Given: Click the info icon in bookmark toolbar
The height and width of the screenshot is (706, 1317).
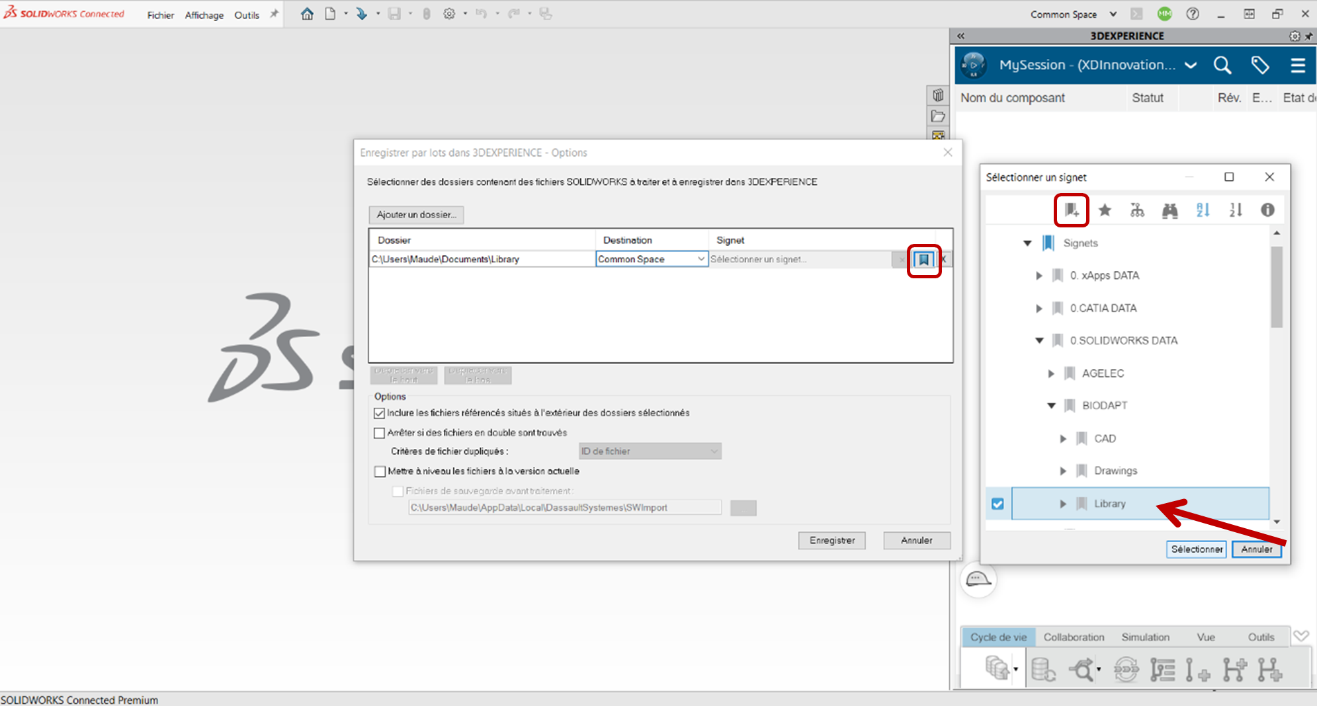Looking at the screenshot, I should coord(1267,210).
